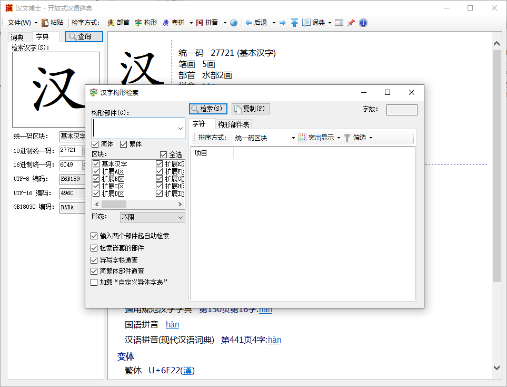Click the red pushpin icon

click(x=351, y=23)
